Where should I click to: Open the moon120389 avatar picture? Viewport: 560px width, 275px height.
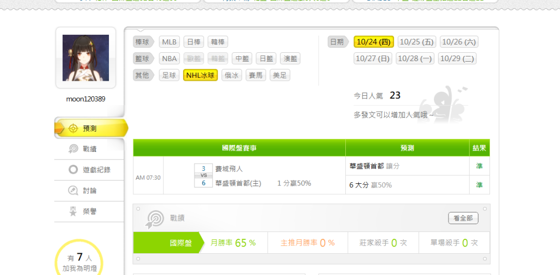(x=86, y=58)
